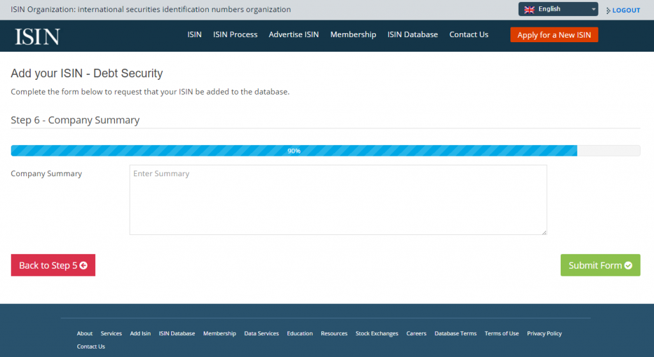Focus the Company Summary text area
Screen dimensions: 654x357
[338, 200]
